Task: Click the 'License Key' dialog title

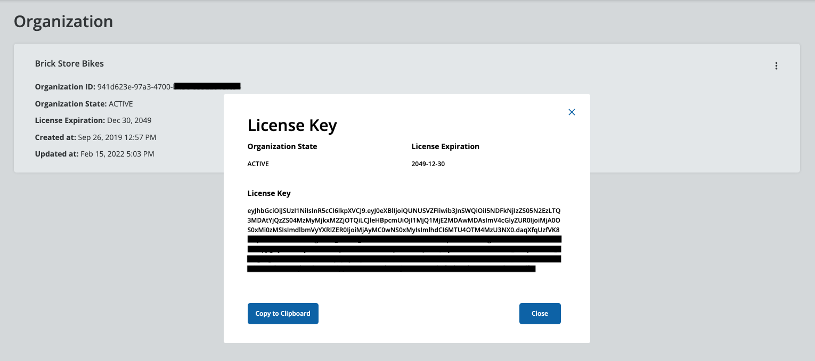Action: 292,126
